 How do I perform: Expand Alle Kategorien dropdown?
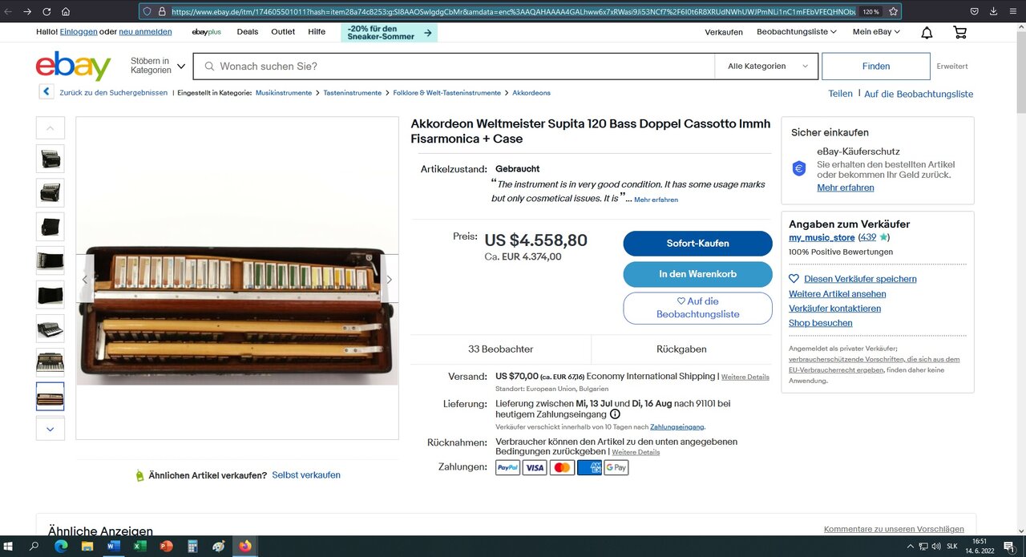(x=767, y=67)
